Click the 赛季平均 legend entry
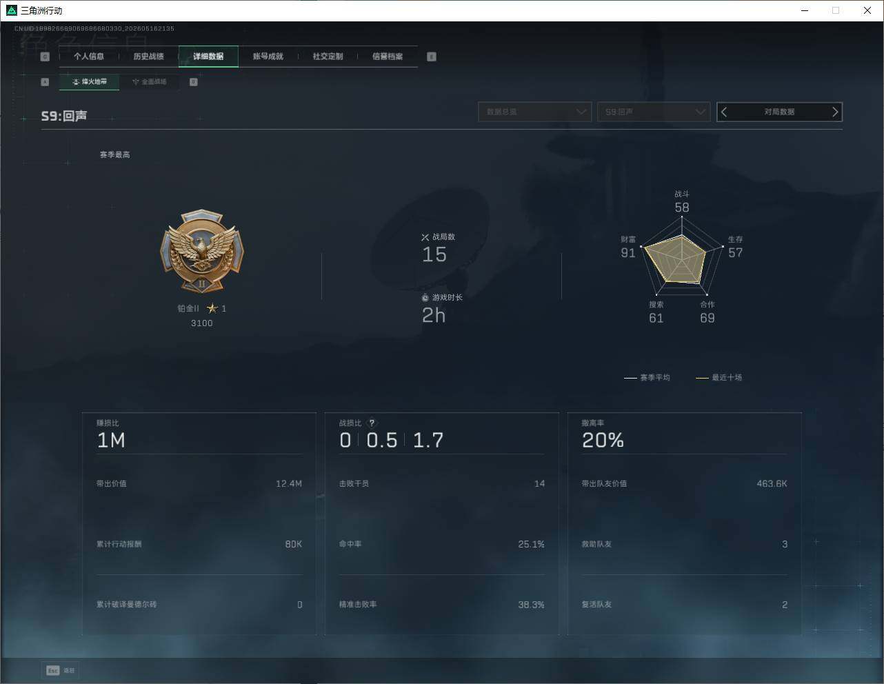 (647, 378)
